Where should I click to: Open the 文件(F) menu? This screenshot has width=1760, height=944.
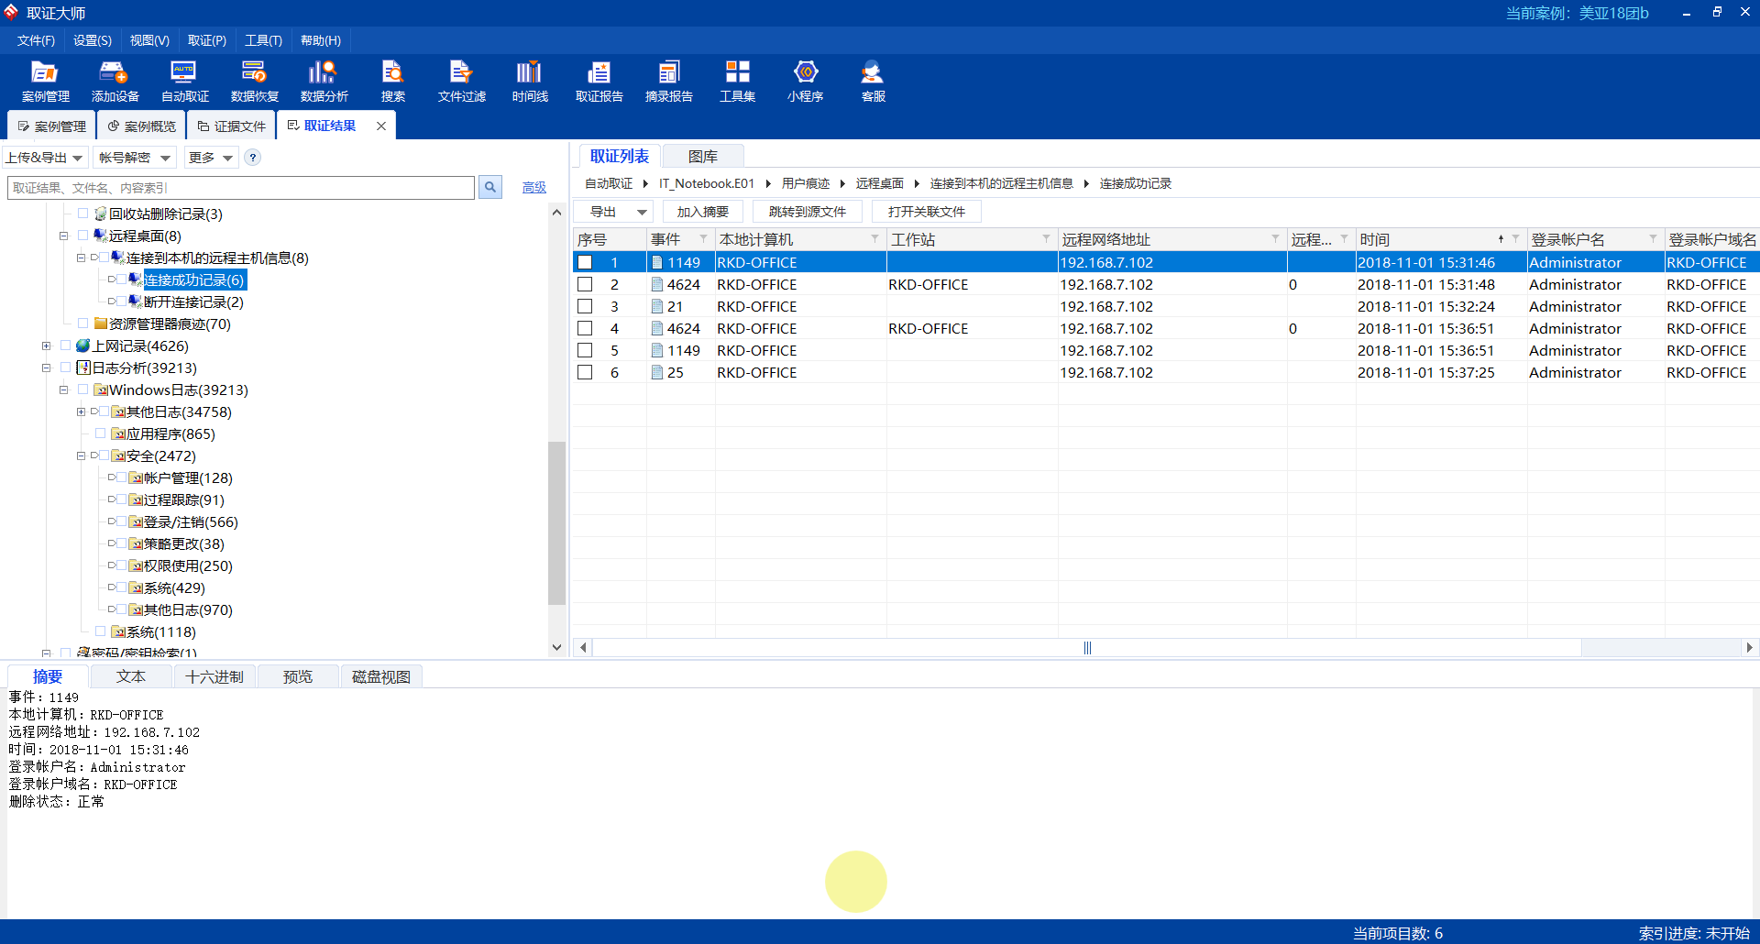pos(36,40)
